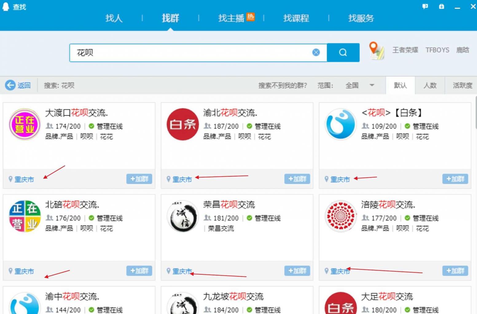The image size is (477, 314).
Task: Switch to the 找人 tab
Action: [x=113, y=18]
